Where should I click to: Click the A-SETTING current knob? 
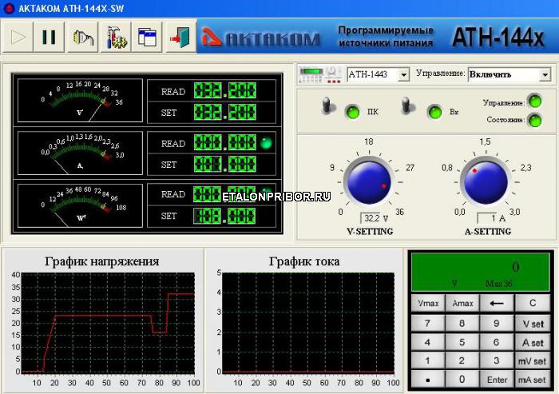[x=485, y=181]
